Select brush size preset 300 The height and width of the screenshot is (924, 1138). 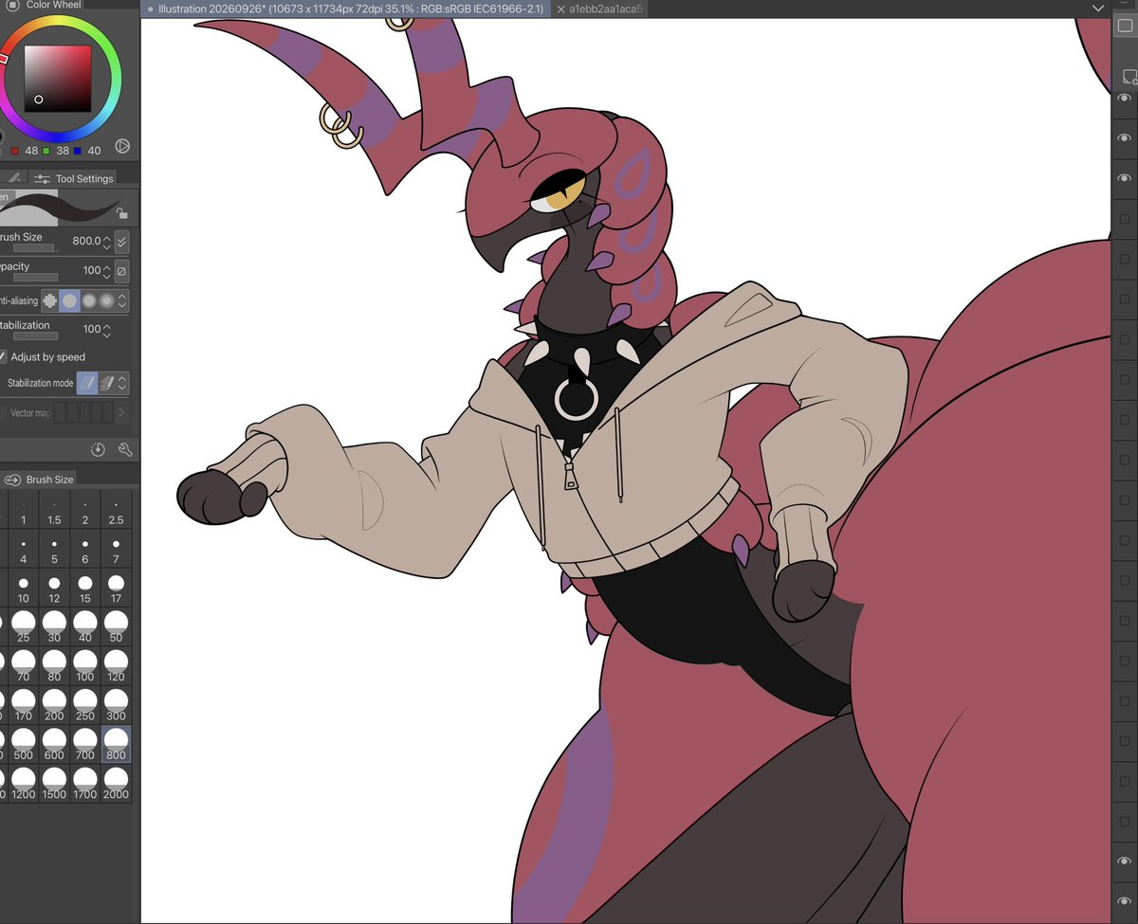pos(116,707)
